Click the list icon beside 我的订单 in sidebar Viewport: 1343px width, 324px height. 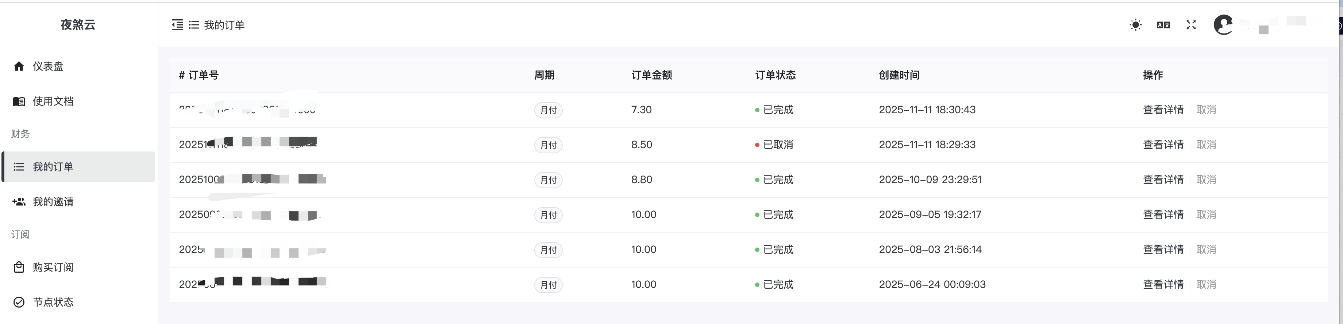click(x=19, y=167)
